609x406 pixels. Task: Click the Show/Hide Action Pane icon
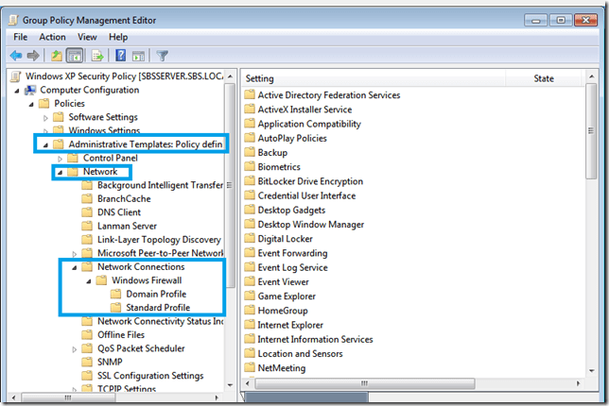click(x=138, y=56)
